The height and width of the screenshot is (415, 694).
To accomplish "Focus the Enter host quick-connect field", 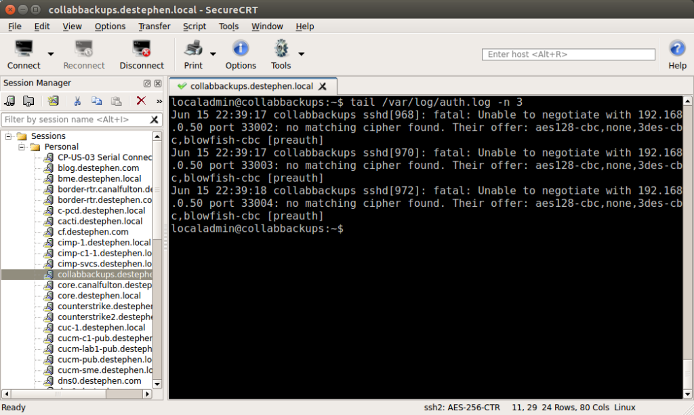I will point(569,54).
